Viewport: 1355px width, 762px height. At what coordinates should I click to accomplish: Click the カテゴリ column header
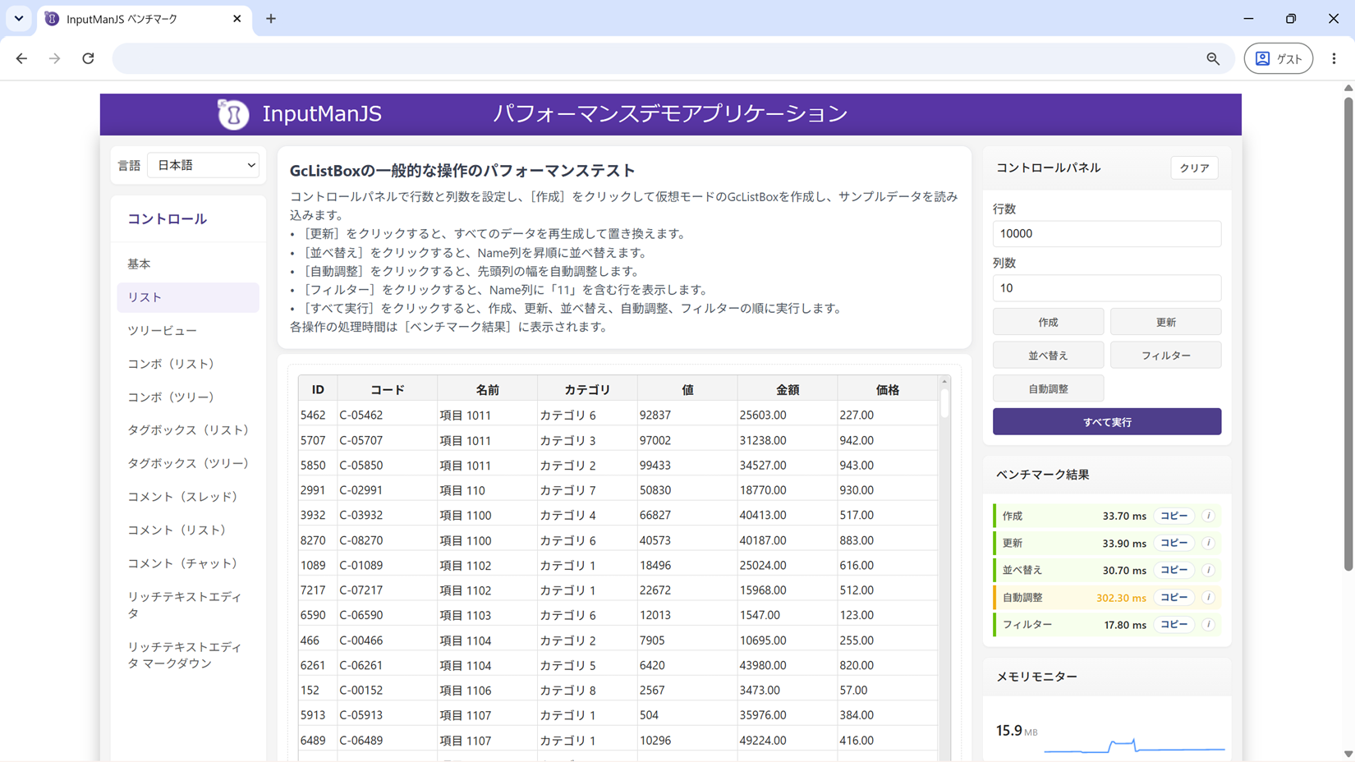pyautogui.click(x=587, y=389)
